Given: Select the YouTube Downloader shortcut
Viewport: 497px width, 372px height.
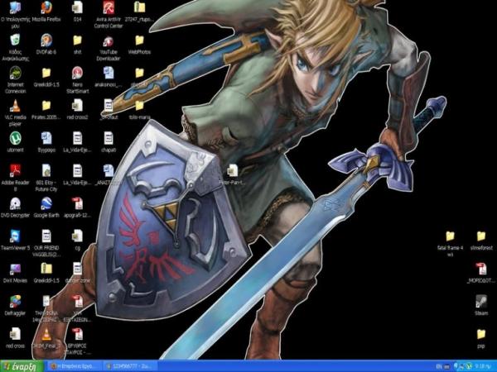Looking at the screenshot, I should tap(108, 40).
